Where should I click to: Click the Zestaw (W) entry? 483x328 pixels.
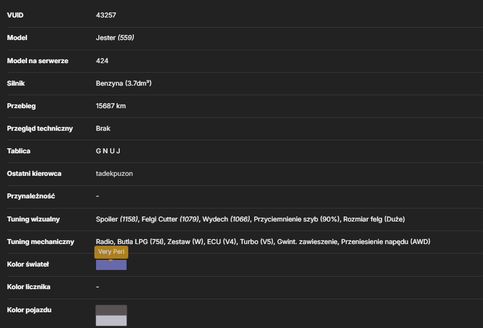[185, 242]
